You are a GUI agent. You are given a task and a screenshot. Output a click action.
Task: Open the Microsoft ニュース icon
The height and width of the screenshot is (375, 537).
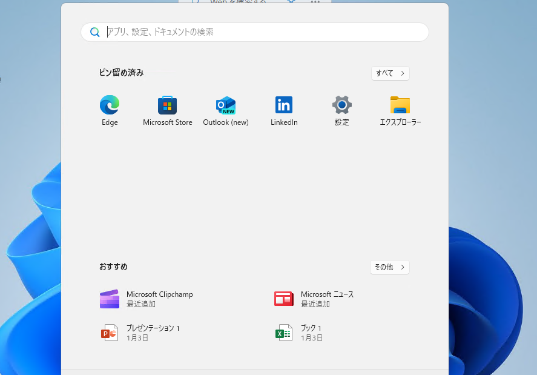(x=284, y=299)
